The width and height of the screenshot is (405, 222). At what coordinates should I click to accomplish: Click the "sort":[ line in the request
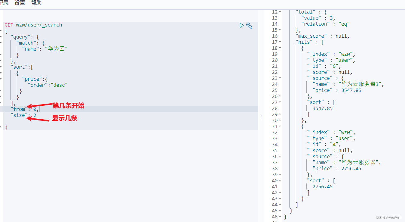pyautogui.click(x=22, y=67)
